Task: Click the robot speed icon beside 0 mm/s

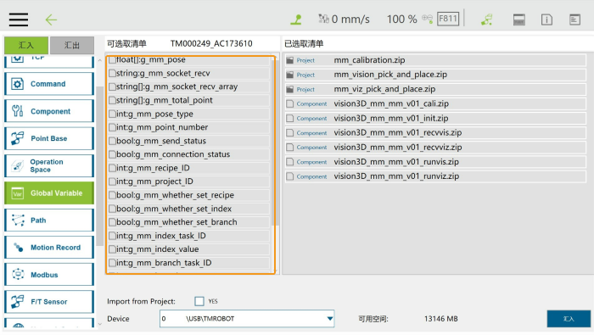Action: pyautogui.click(x=323, y=19)
